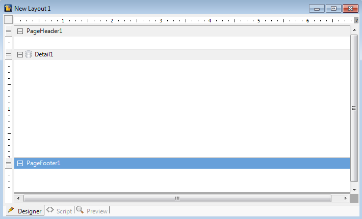The width and height of the screenshot is (362, 219).
Task: Click the vertical scrollbar down arrow
Action: 354,190
